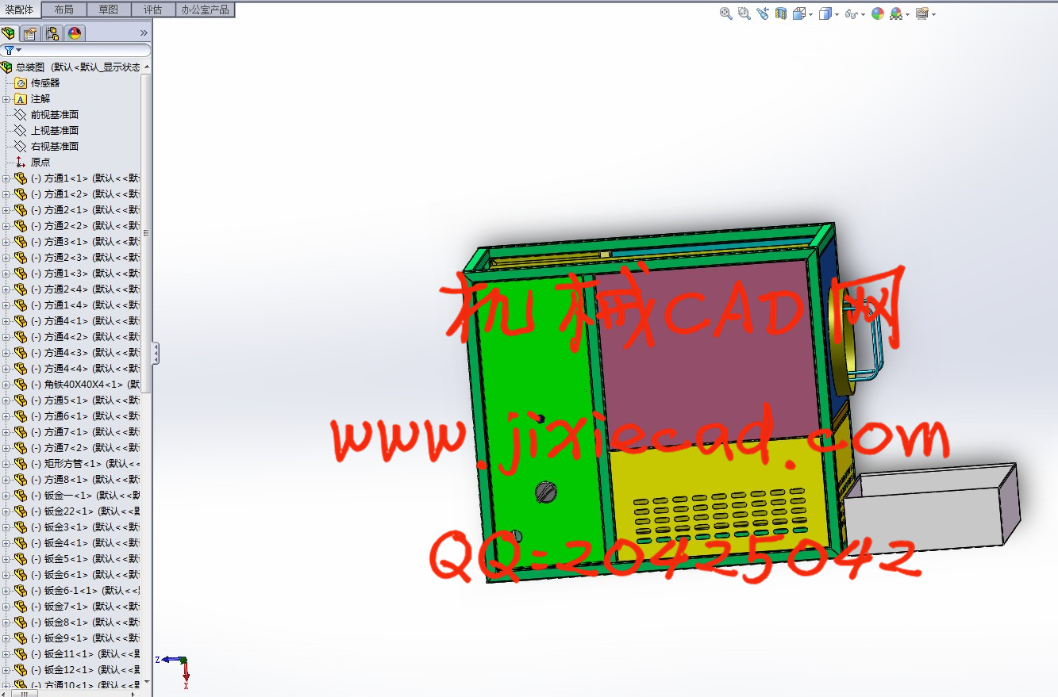1058x697 pixels.
Task: Expand the 角铁40X40X4<1> component node
Action: 6,385
